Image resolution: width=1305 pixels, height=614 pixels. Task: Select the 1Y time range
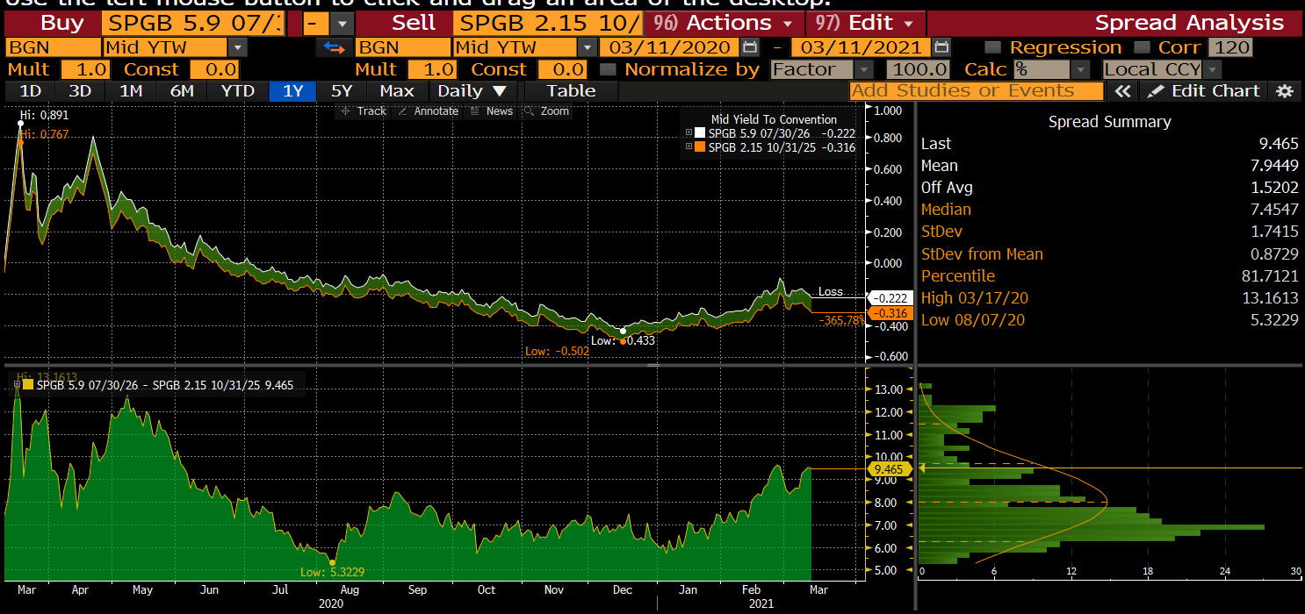pos(292,91)
